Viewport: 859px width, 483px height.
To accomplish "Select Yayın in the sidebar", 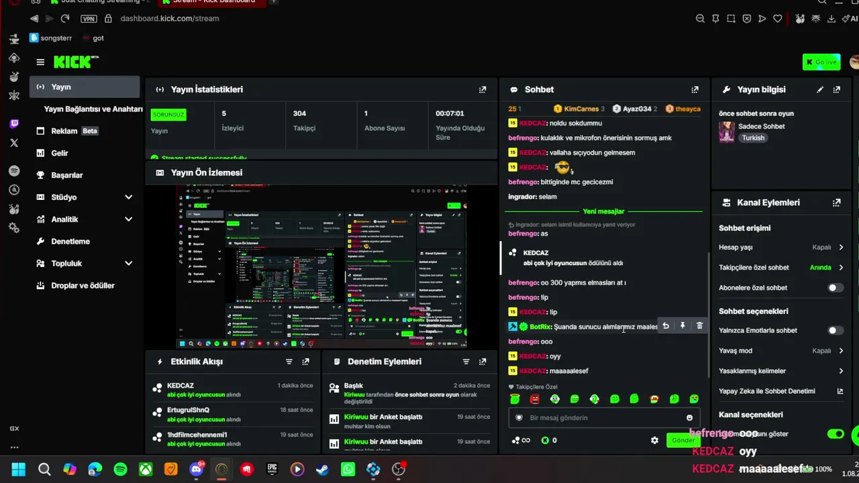I will (85, 87).
